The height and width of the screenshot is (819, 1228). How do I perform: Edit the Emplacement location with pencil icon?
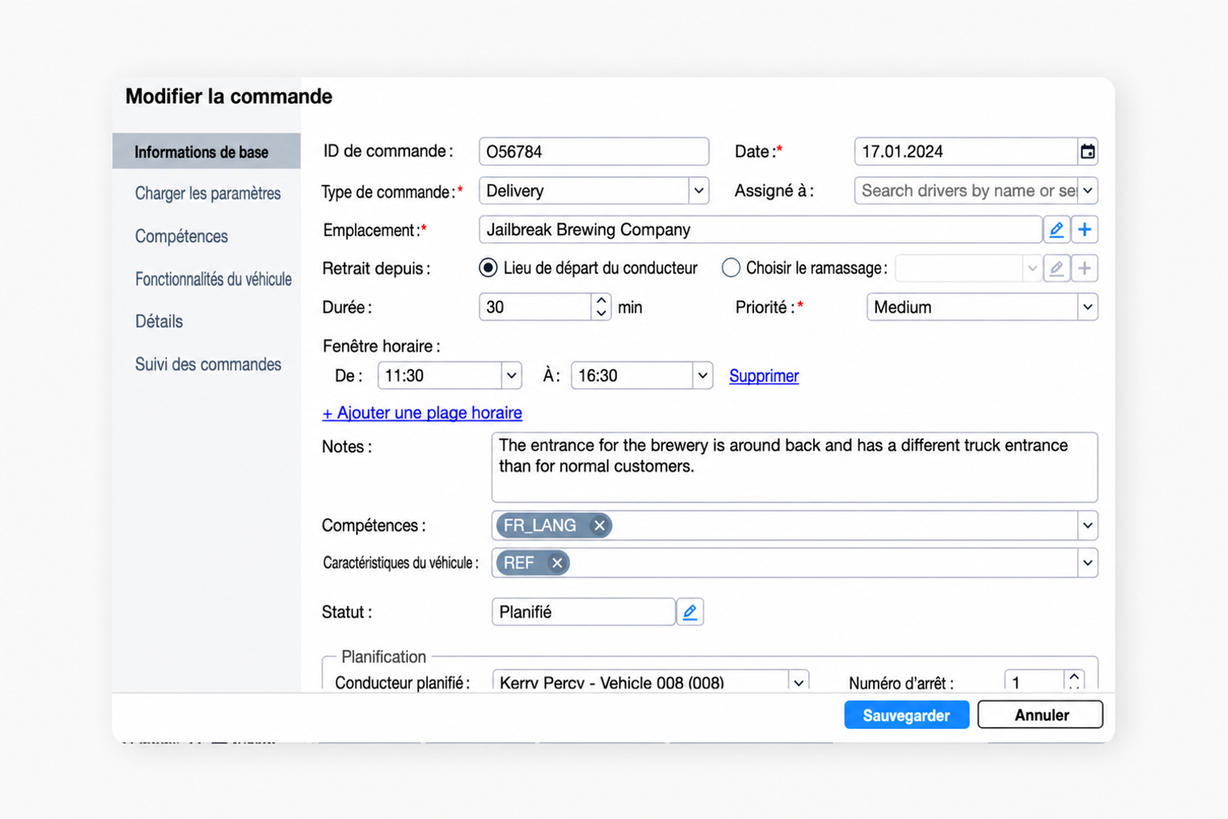coord(1056,230)
